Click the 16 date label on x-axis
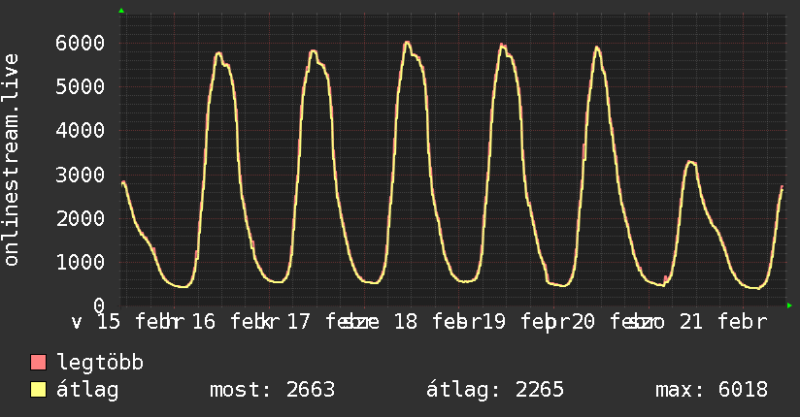This screenshot has width=800, height=417. pyautogui.click(x=204, y=322)
